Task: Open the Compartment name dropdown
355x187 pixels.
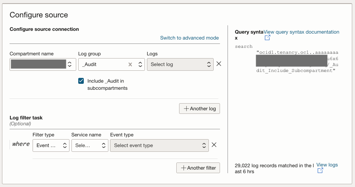Action: click(x=43, y=64)
